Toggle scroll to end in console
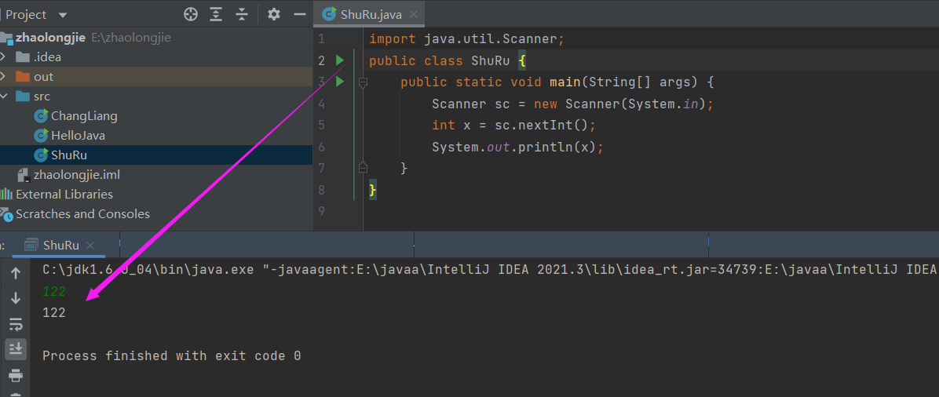The image size is (939, 397). [16, 348]
